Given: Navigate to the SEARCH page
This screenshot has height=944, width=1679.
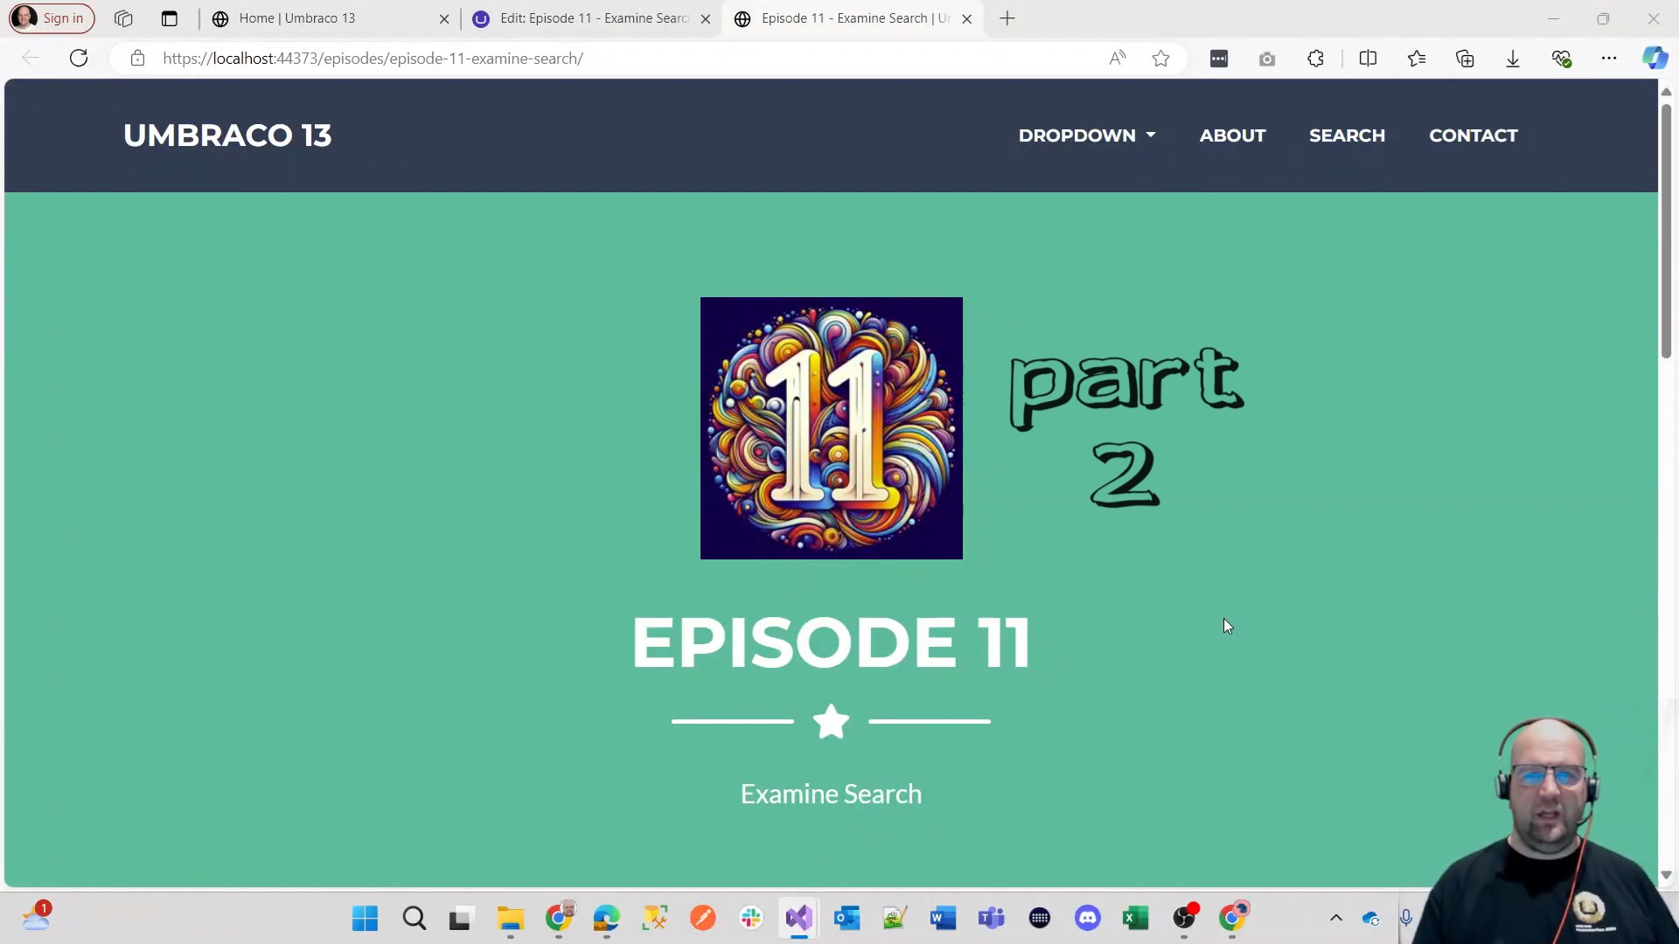Looking at the screenshot, I should coord(1347,135).
